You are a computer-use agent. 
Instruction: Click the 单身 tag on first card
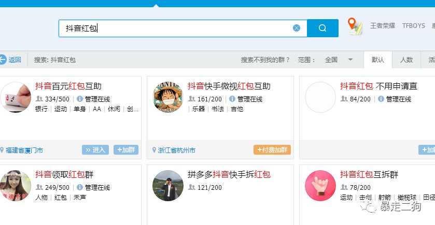(80, 109)
